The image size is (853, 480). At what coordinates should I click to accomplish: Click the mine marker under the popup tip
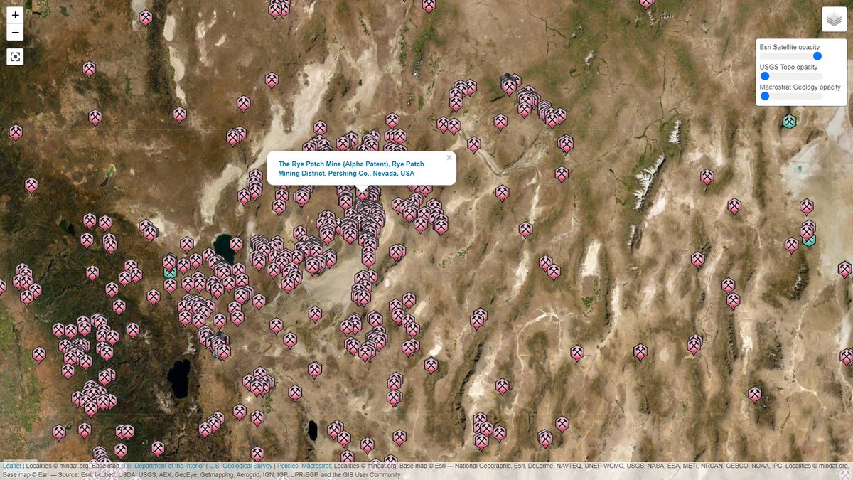pyautogui.click(x=363, y=193)
